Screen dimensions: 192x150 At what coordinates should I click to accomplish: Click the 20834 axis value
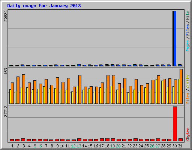6,16
